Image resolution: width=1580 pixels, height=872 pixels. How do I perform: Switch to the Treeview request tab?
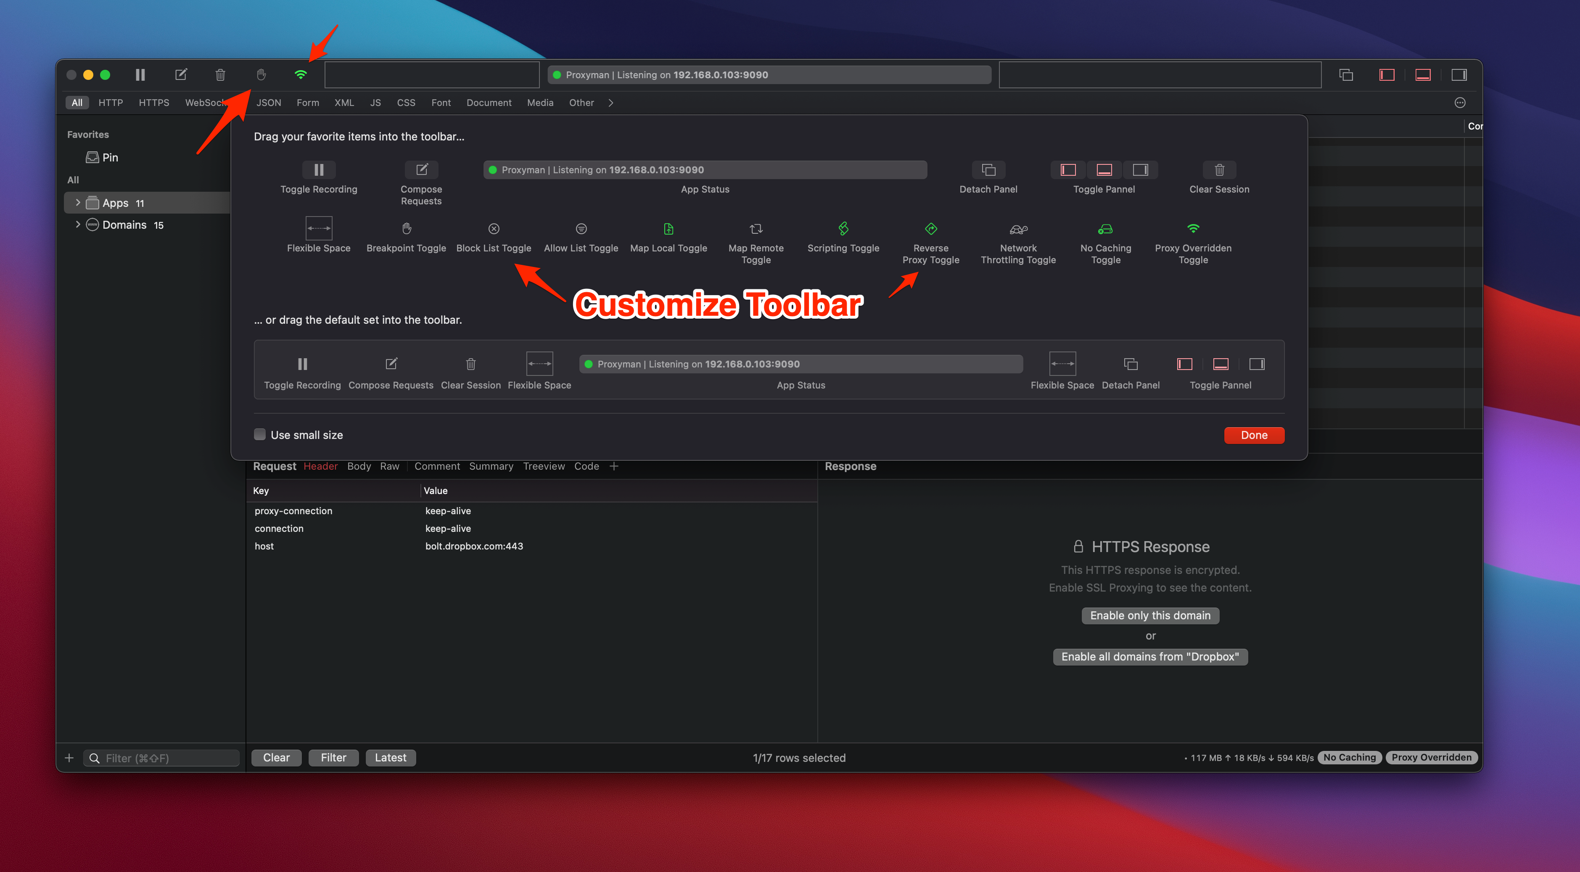pos(544,466)
